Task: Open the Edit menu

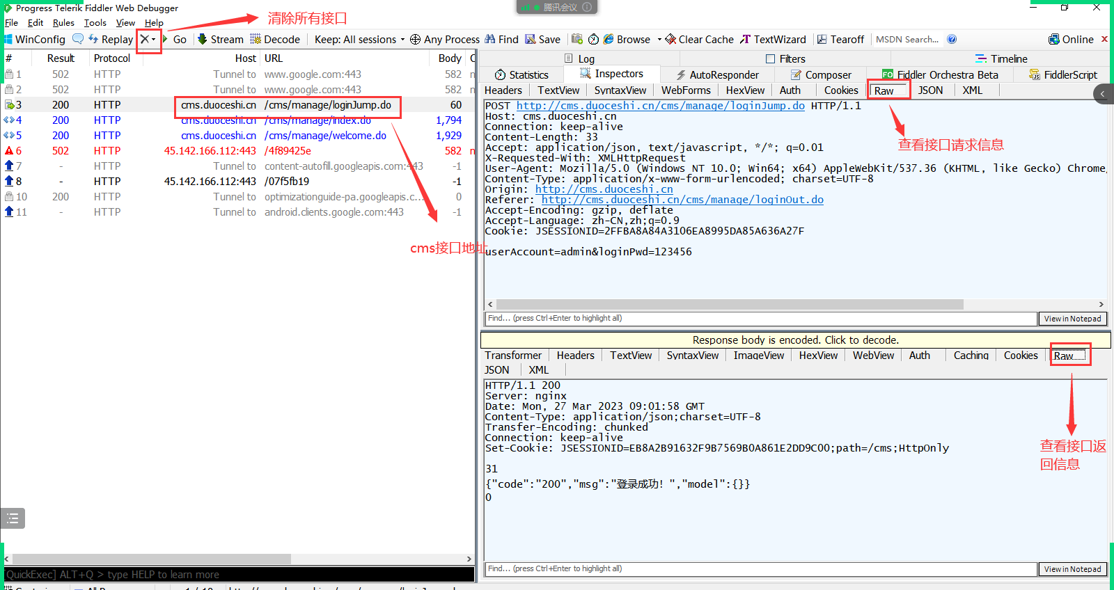Action: pos(36,22)
